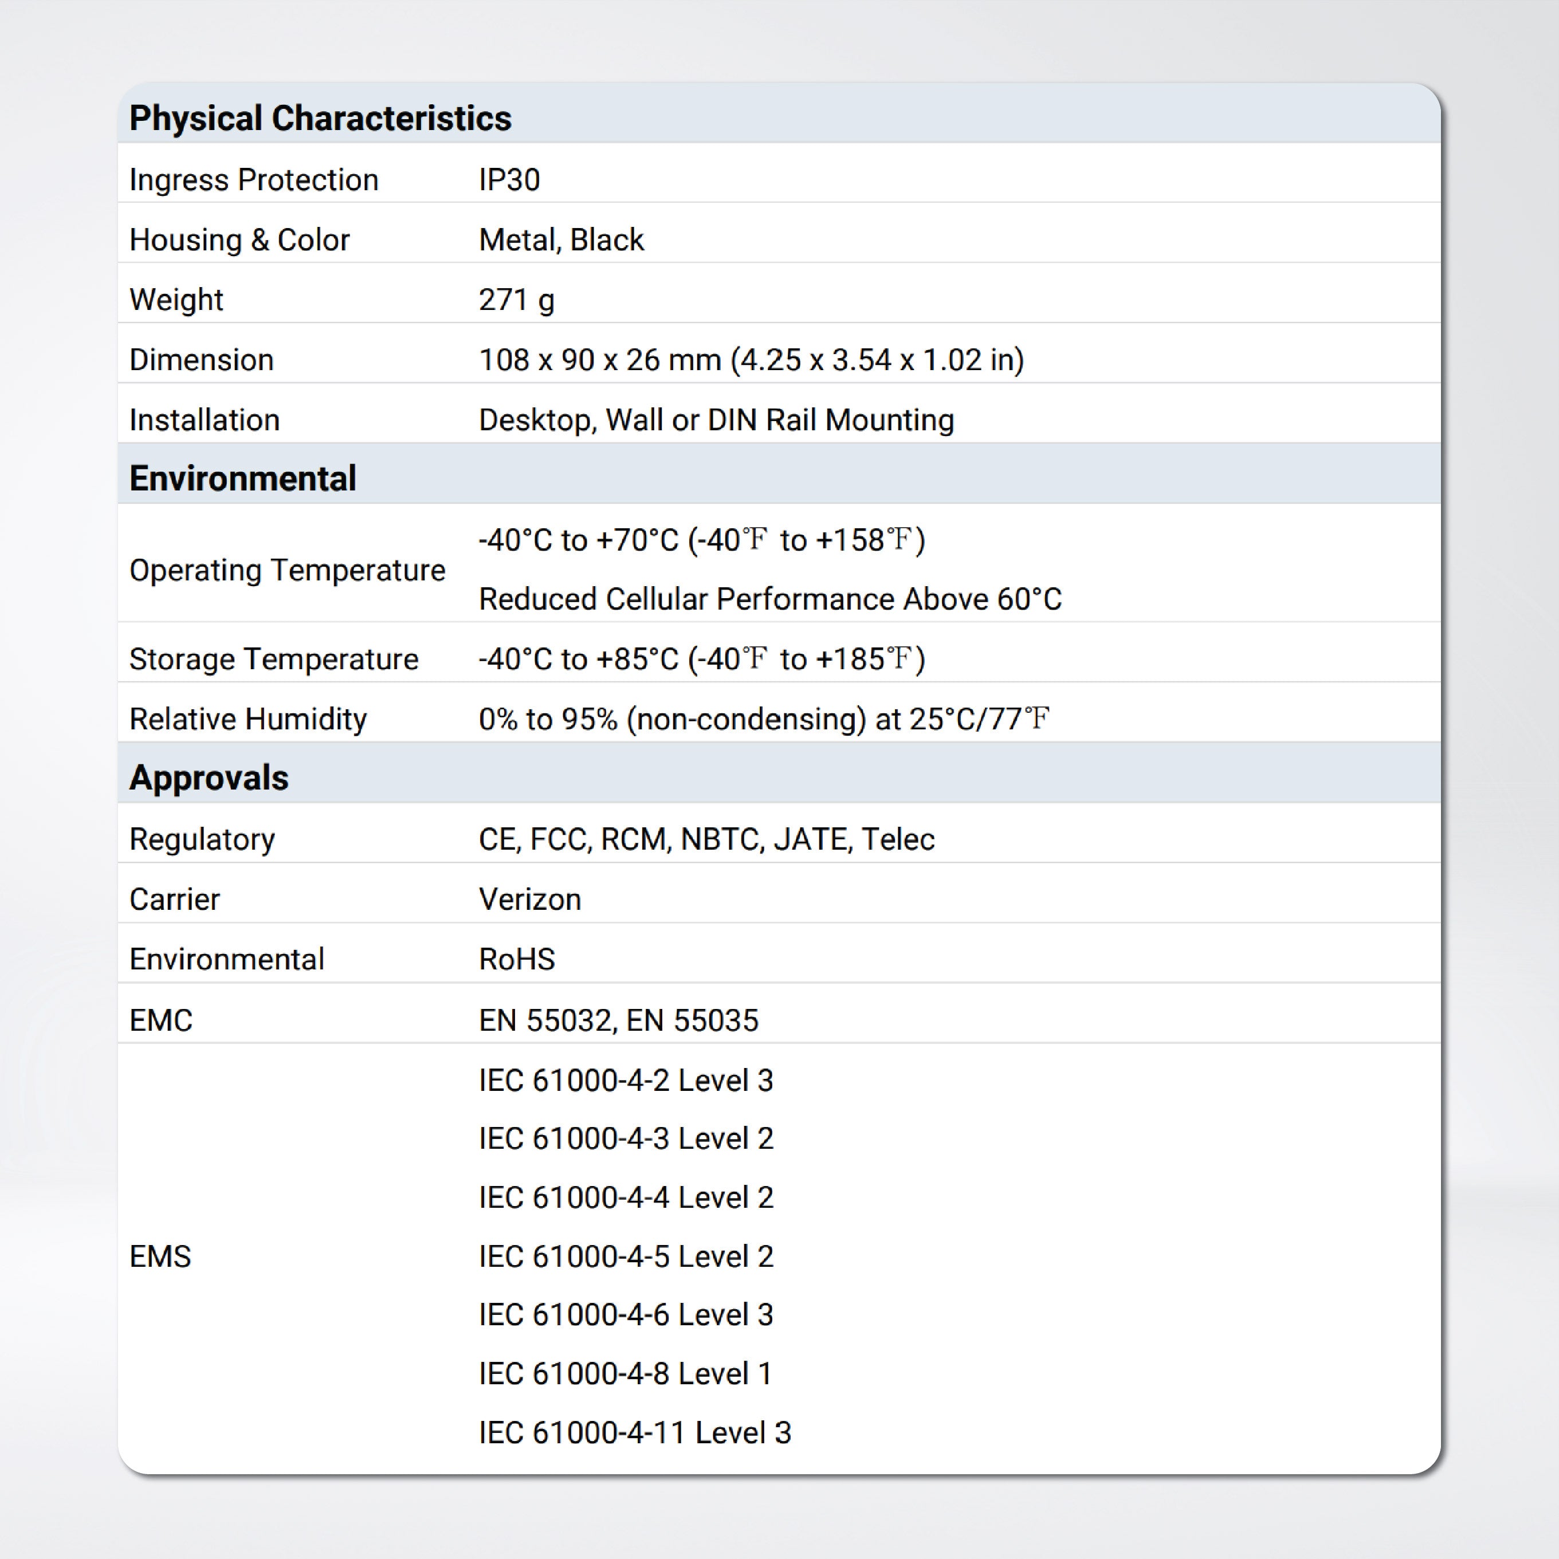The image size is (1559, 1559).
Task: Click the Relative Humidity value text
Action: 763,719
